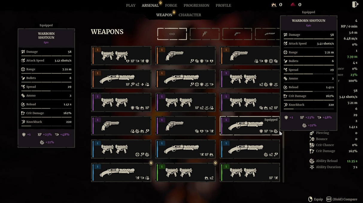Switch to the CHARACTER sub-tab

190,15
